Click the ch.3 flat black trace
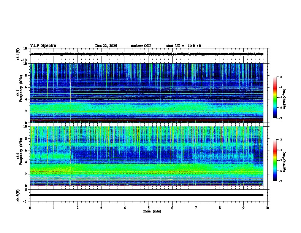The width and height of the screenshot is (301, 233). (x=147, y=195)
